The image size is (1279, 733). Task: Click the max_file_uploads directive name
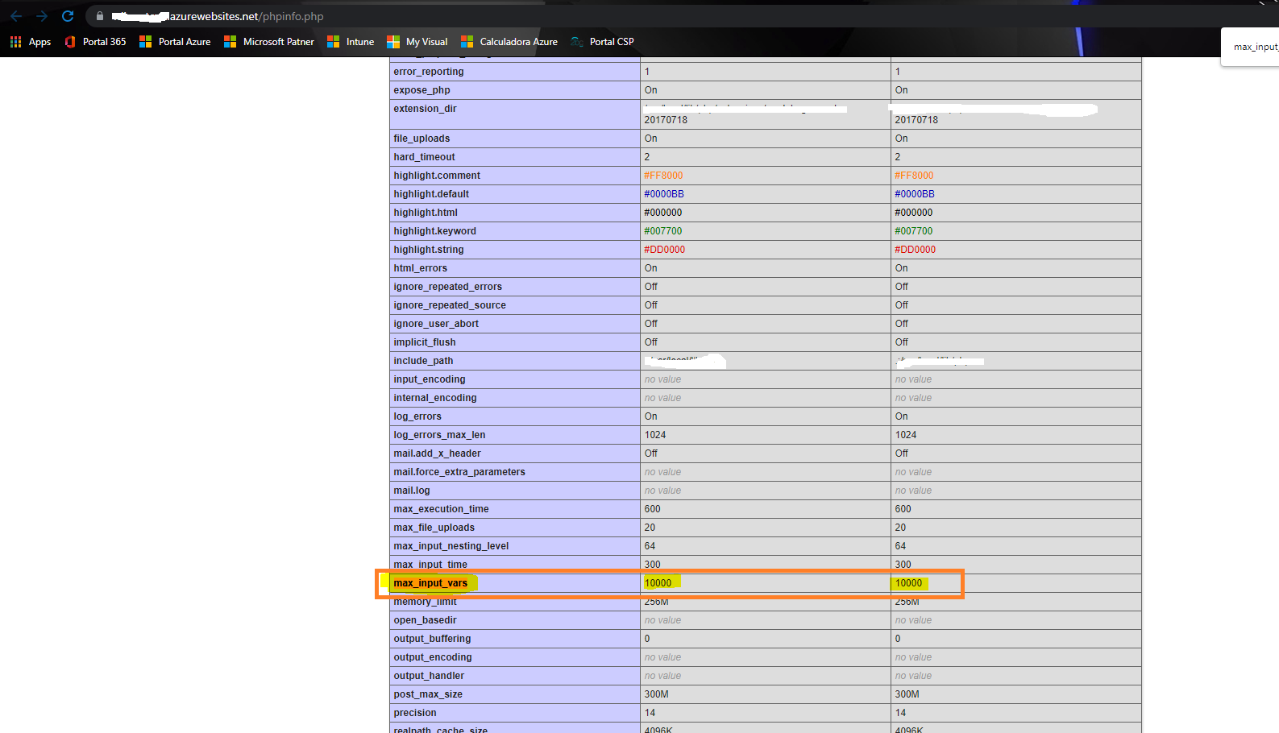(x=434, y=528)
